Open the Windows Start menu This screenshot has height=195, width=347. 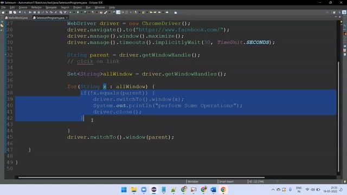pyautogui.click(x=124, y=190)
